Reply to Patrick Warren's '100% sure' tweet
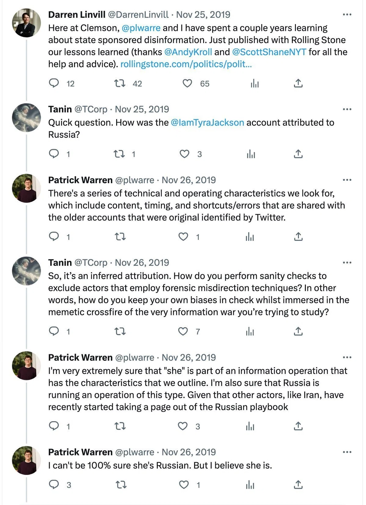Screen dimensions: 366x505 click(x=54, y=485)
